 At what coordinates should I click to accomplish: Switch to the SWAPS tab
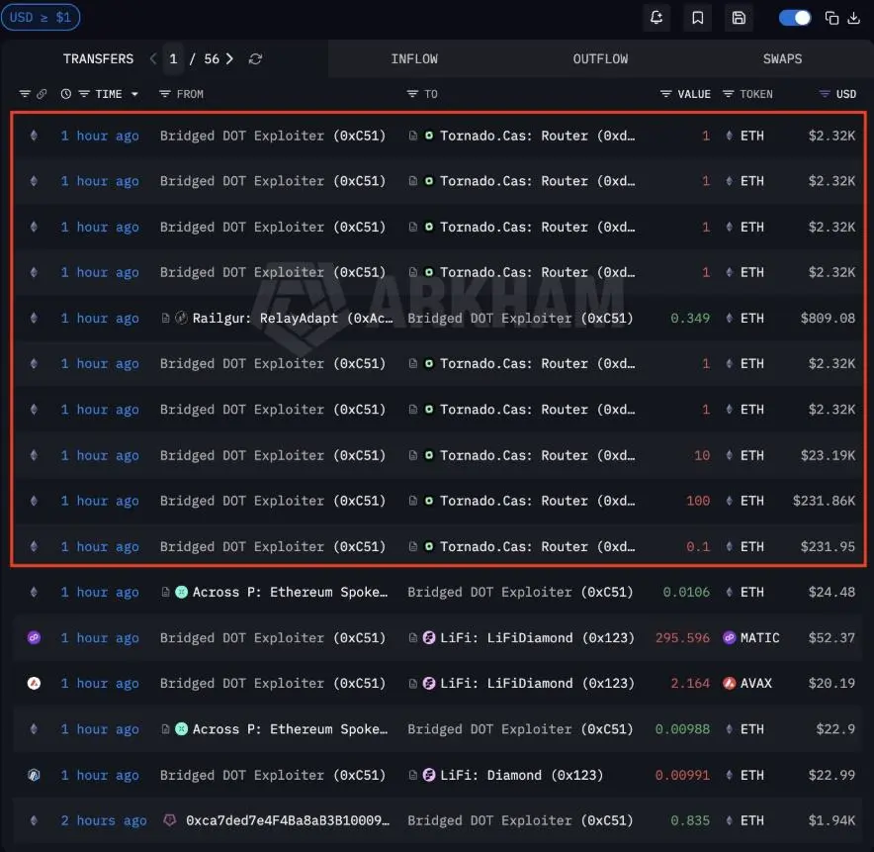point(782,59)
